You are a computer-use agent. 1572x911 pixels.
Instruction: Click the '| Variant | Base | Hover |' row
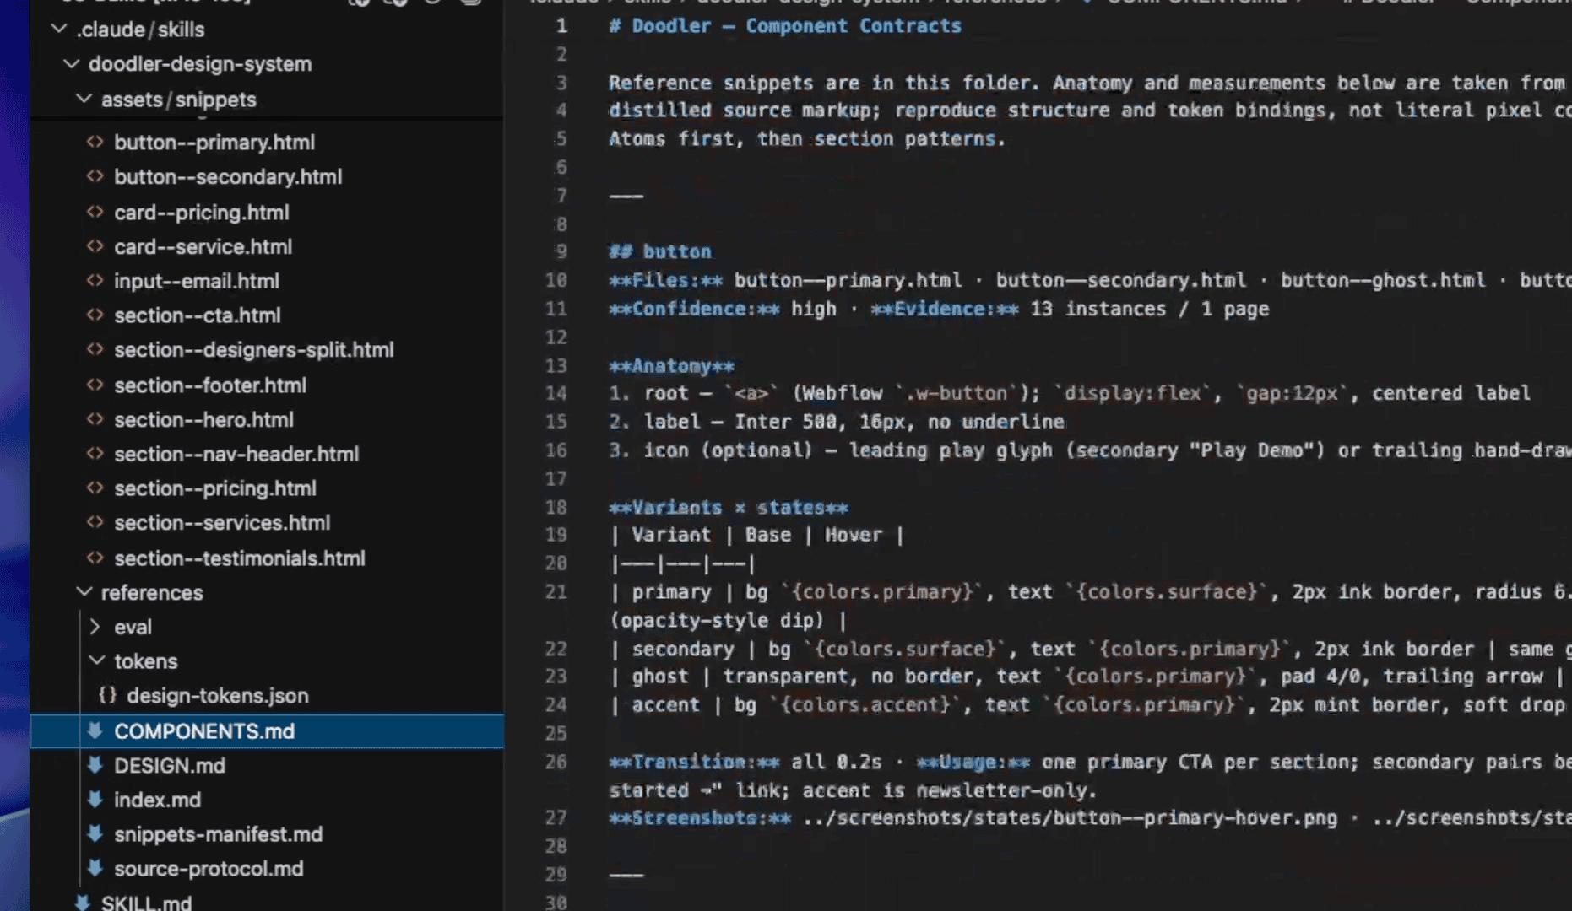756,535
